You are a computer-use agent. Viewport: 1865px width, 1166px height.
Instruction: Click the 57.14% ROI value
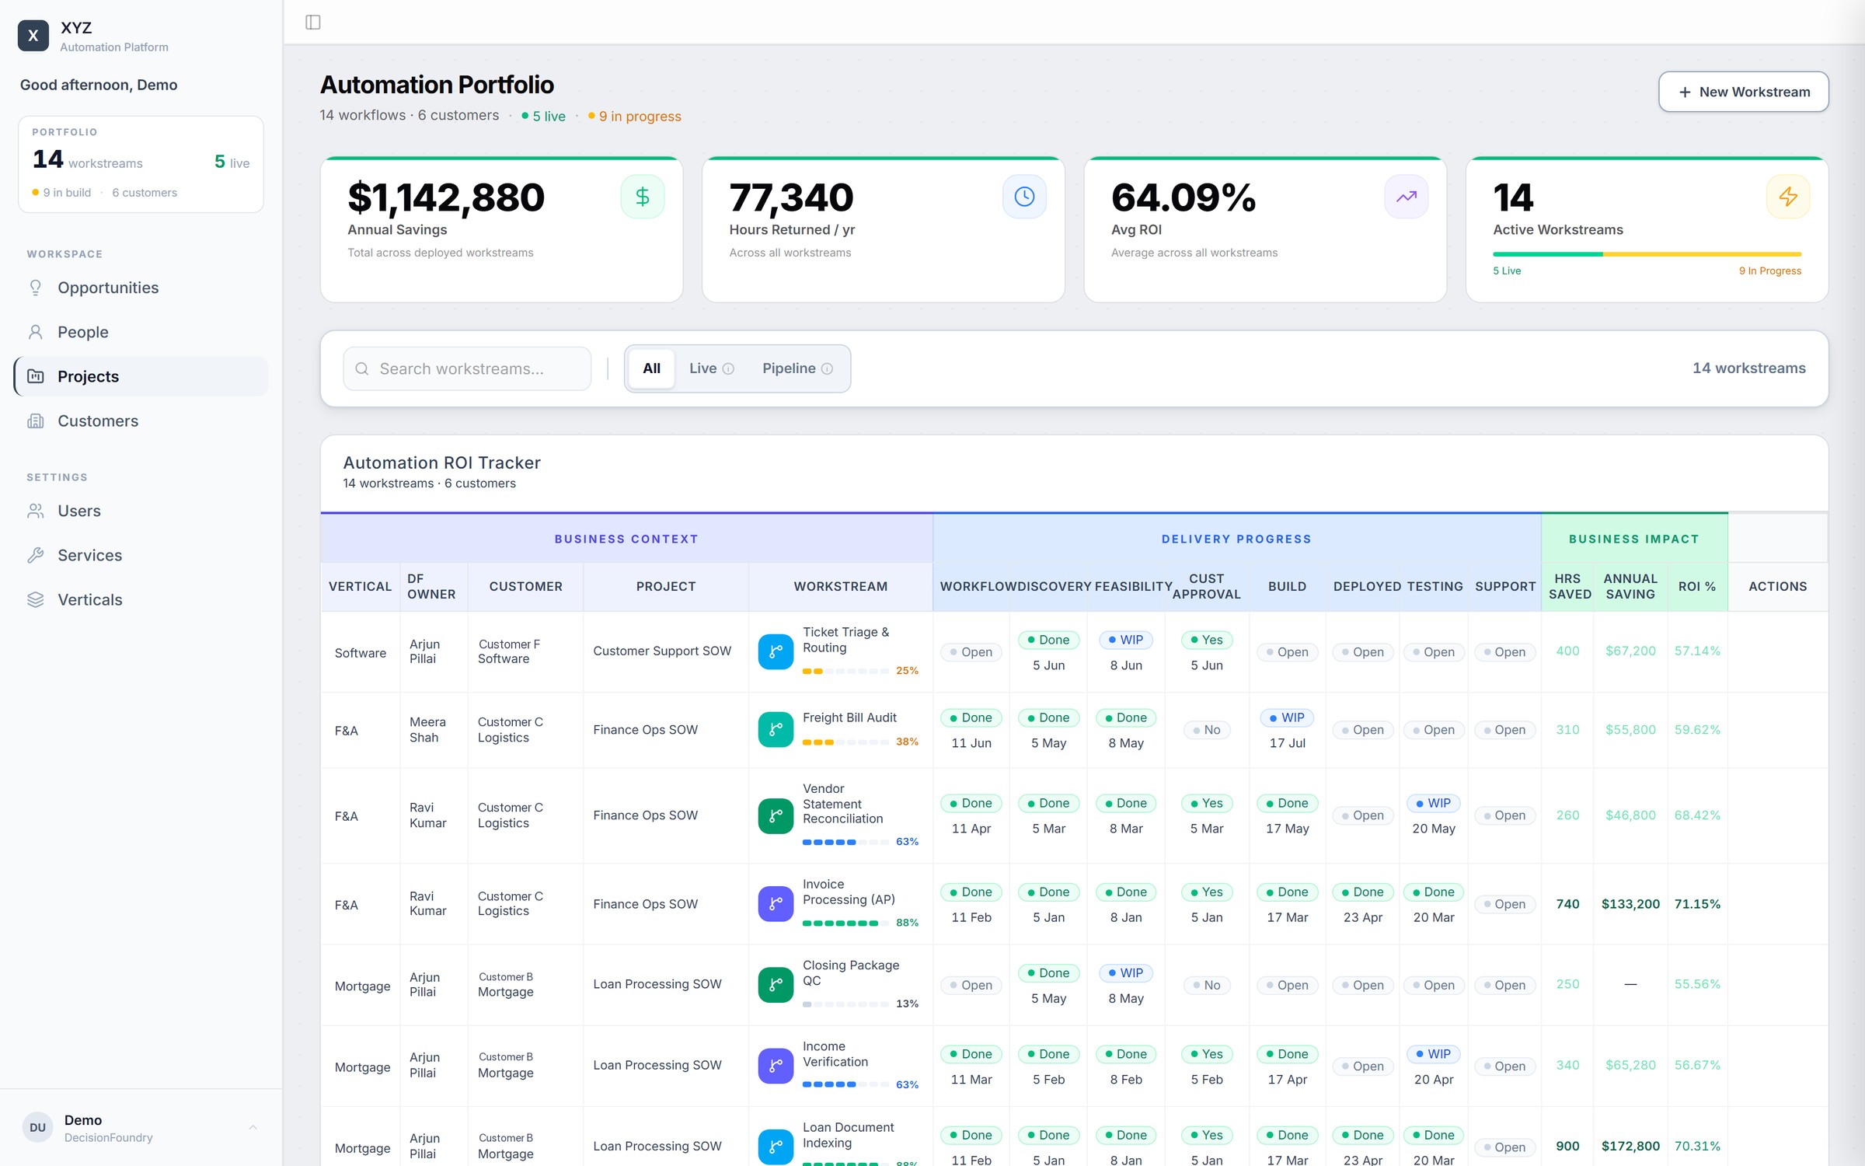(x=1697, y=651)
